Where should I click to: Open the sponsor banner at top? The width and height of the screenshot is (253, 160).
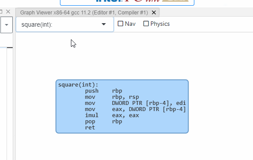pyautogui.click(x=127, y=2)
